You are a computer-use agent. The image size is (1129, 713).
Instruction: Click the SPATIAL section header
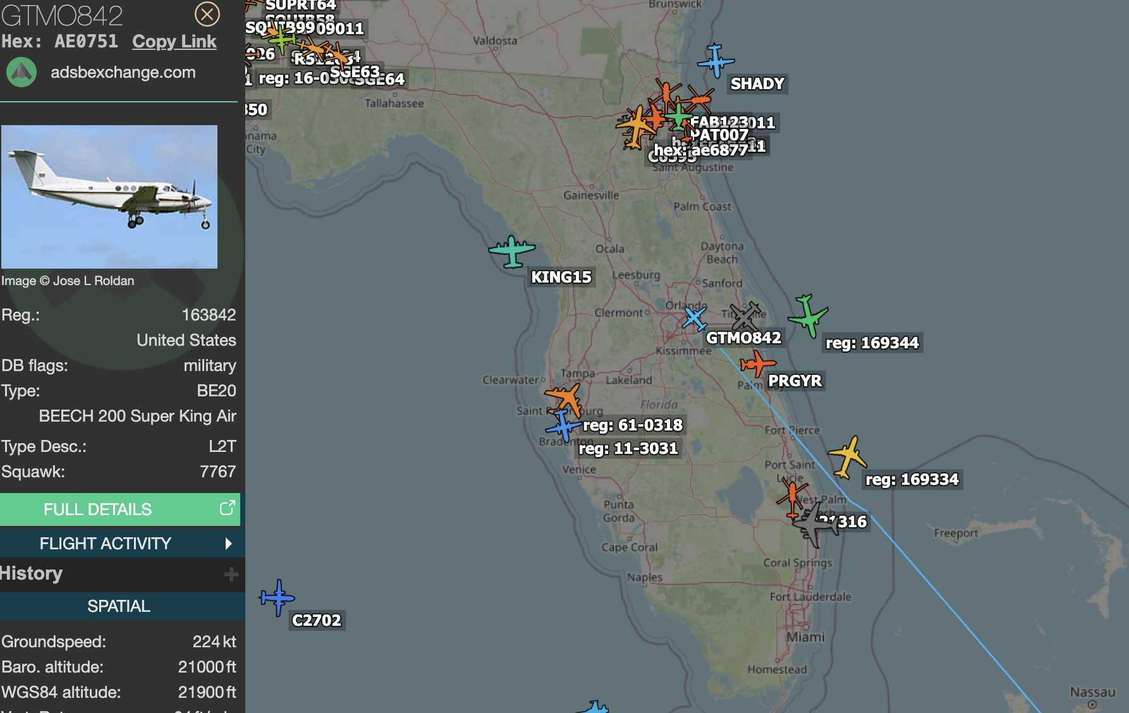coord(119,606)
